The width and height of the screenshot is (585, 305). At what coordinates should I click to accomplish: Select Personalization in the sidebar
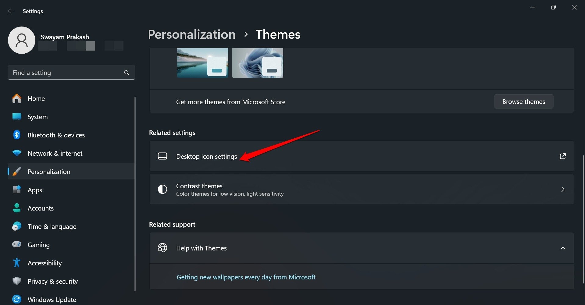coord(49,172)
